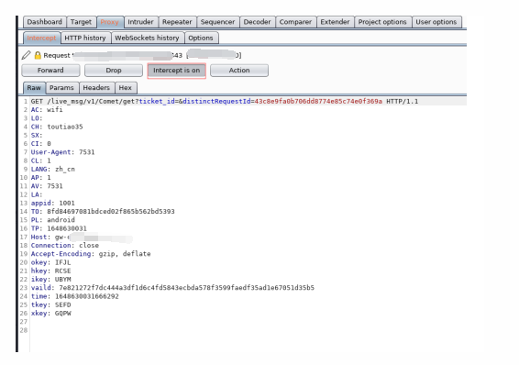Switch to the Params view tab
Screen dimensions: 519x365
[61, 88]
